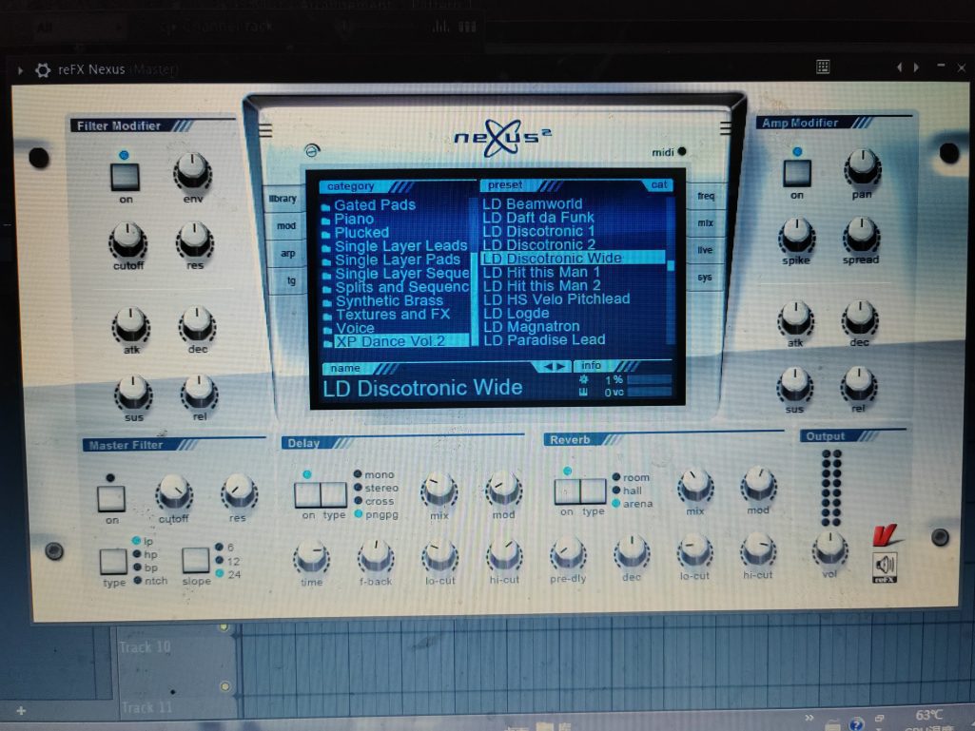The height and width of the screenshot is (731, 975).
Task: Select the XP Dance Vol.2 category
Action: click(x=396, y=341)
